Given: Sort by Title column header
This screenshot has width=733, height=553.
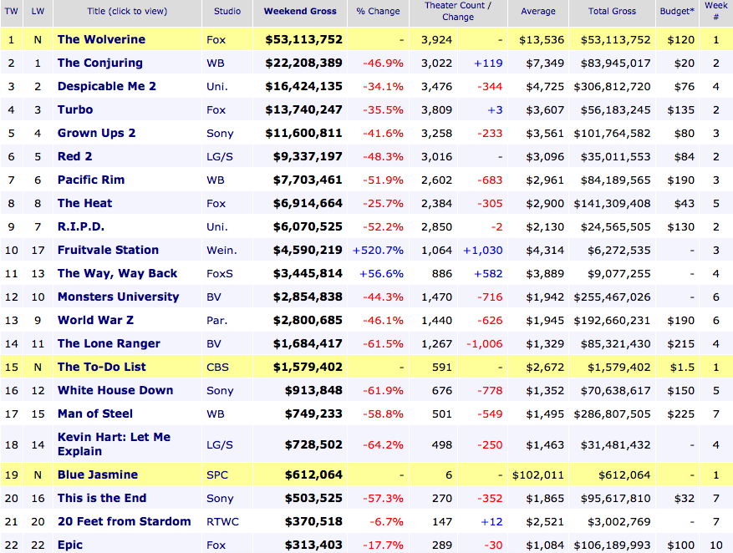Looking at the screenshot, I should tap(127, 11).
